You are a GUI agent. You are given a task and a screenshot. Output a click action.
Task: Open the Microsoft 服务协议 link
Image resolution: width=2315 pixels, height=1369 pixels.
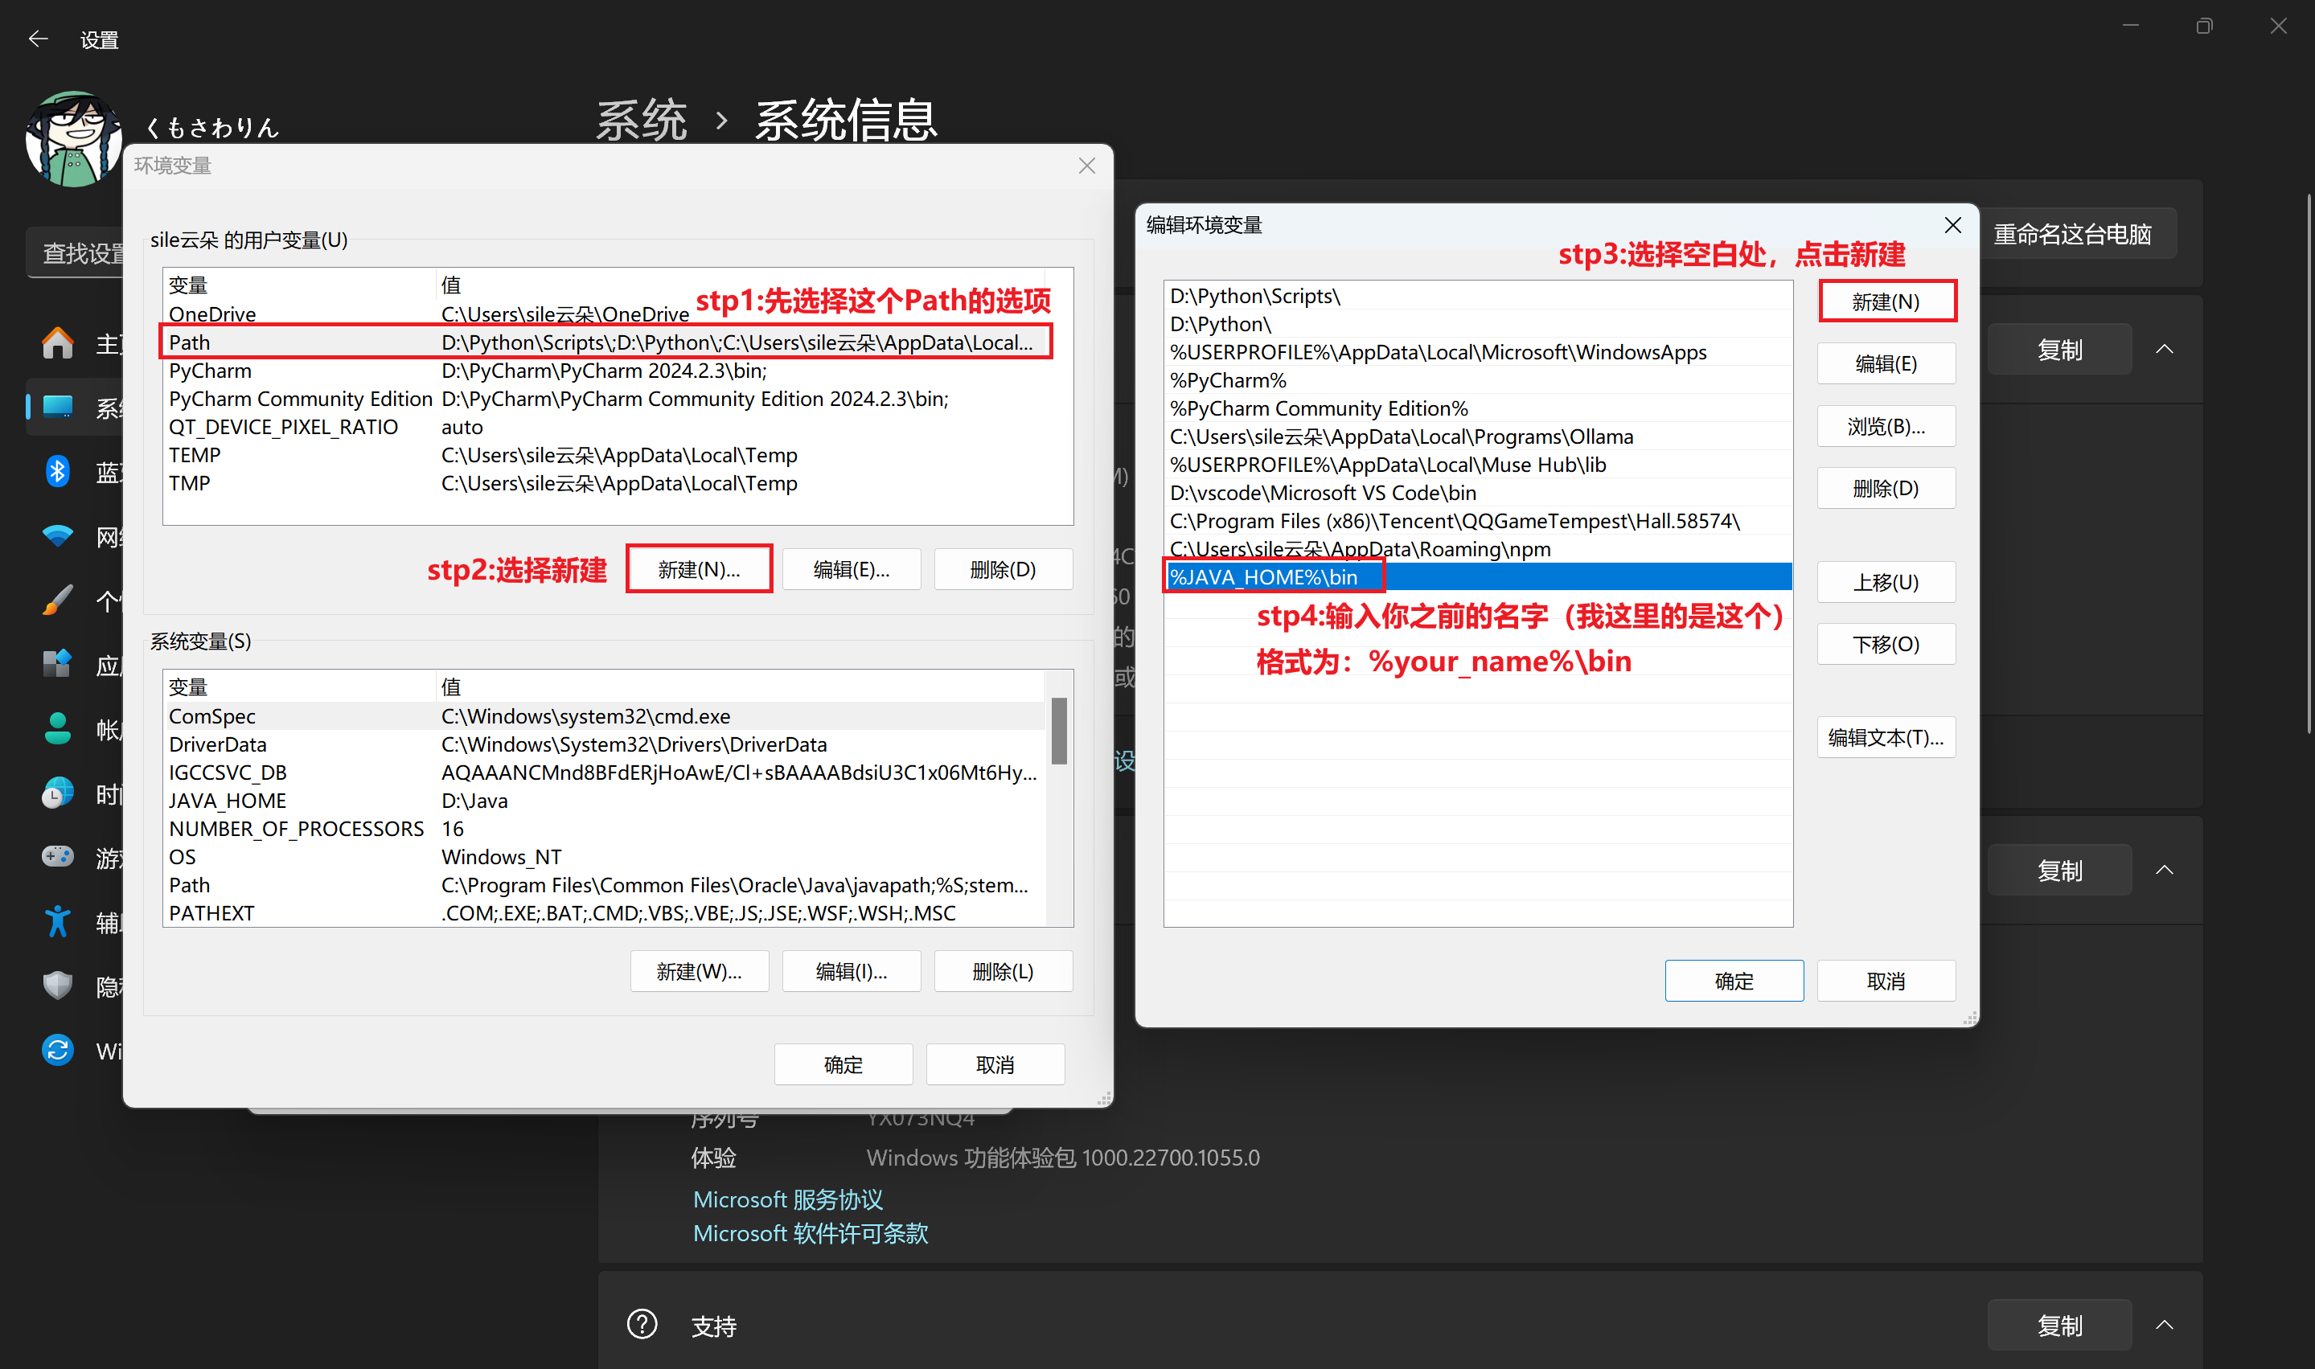point(788,1199)
